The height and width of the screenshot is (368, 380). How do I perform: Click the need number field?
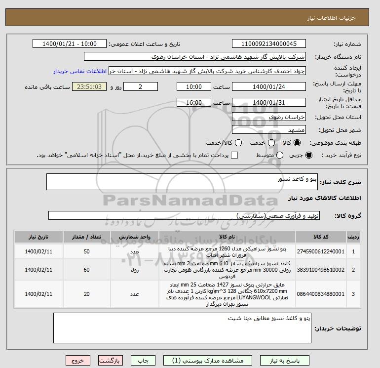click(269, 43)
